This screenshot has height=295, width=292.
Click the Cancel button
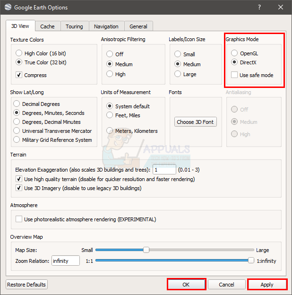[227, 285]
